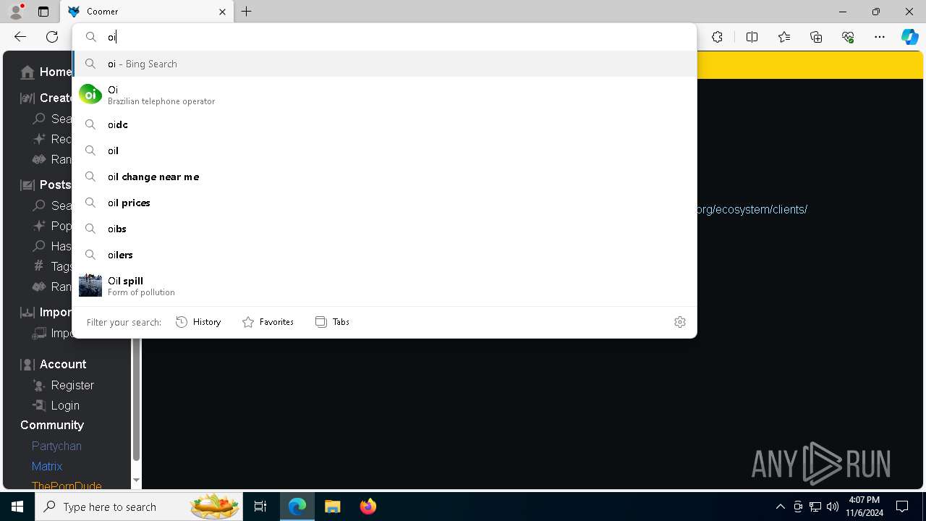Screen dimensions: 926x521
Task: Click the Edge taskbar icon
Action: (297, 507)
